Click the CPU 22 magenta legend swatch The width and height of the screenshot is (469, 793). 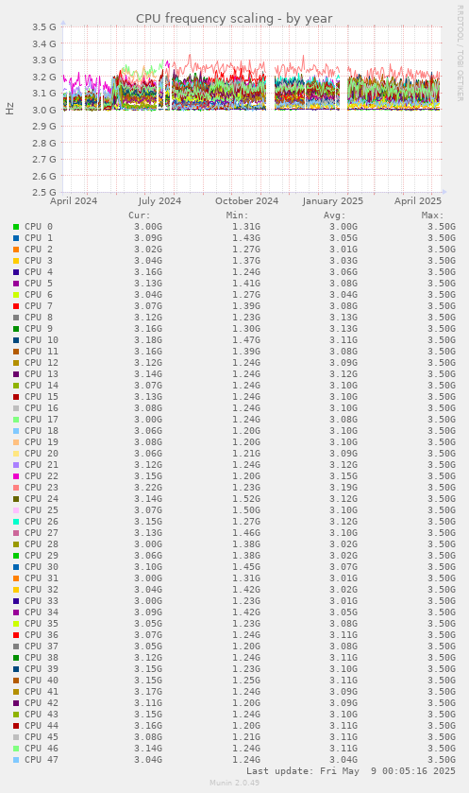click(16, 476)
